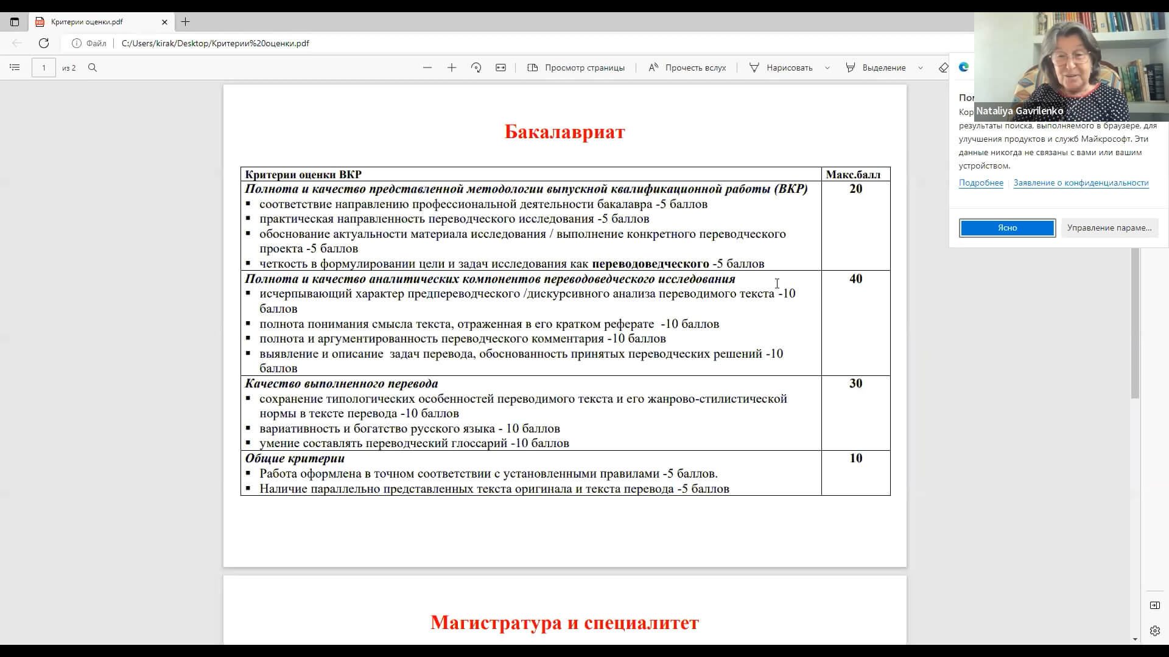Open a new browser tab
Image resolution: width=1169 pixels, height=657 pixels.
(x=186, y=22)
